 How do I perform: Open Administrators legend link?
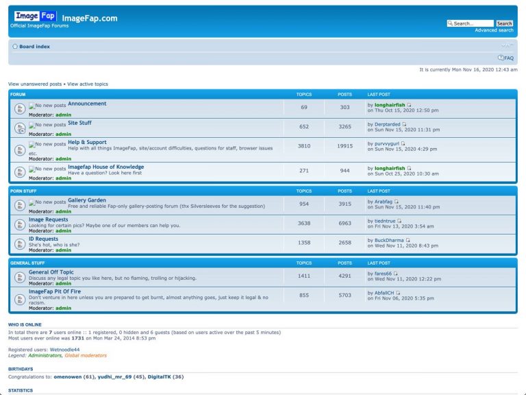click(x=45, y=355)
